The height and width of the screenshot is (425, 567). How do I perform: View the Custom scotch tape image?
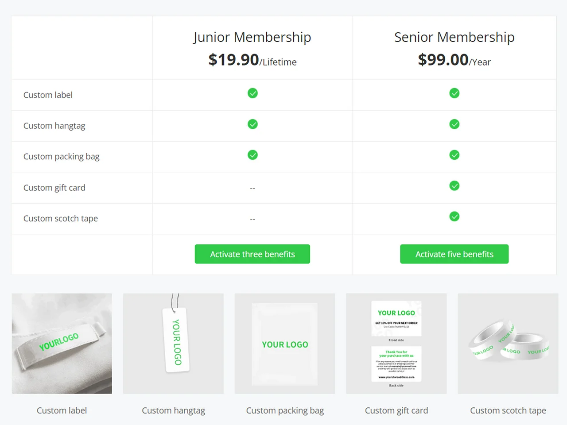pyautogui.click(x=508, y=344)
